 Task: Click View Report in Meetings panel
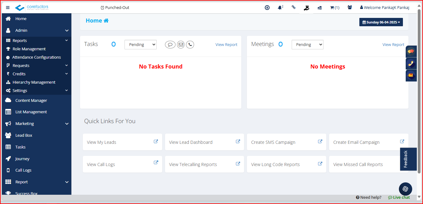click(x=393, y=45)
